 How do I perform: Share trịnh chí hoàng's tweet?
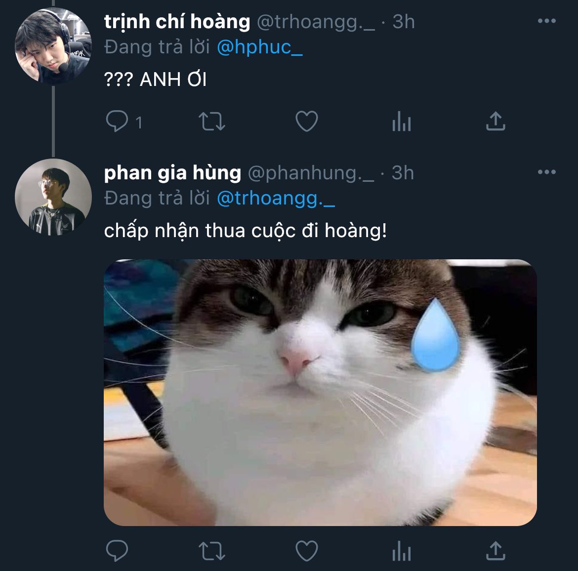495,122
